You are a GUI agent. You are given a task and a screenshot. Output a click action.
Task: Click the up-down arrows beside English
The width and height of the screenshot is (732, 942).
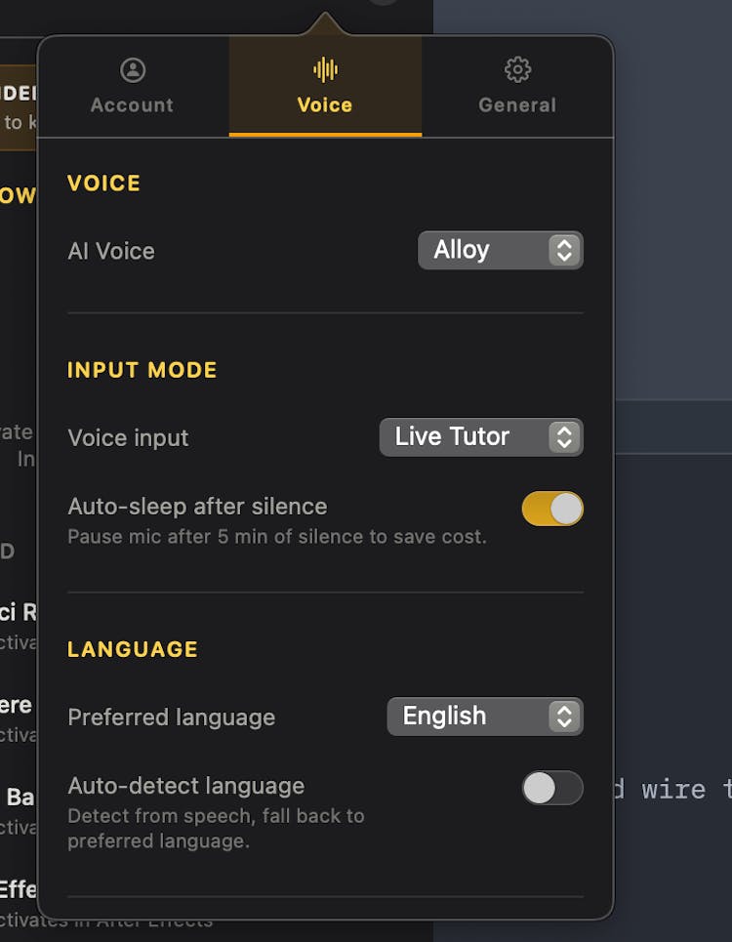[x=564, y=717]
